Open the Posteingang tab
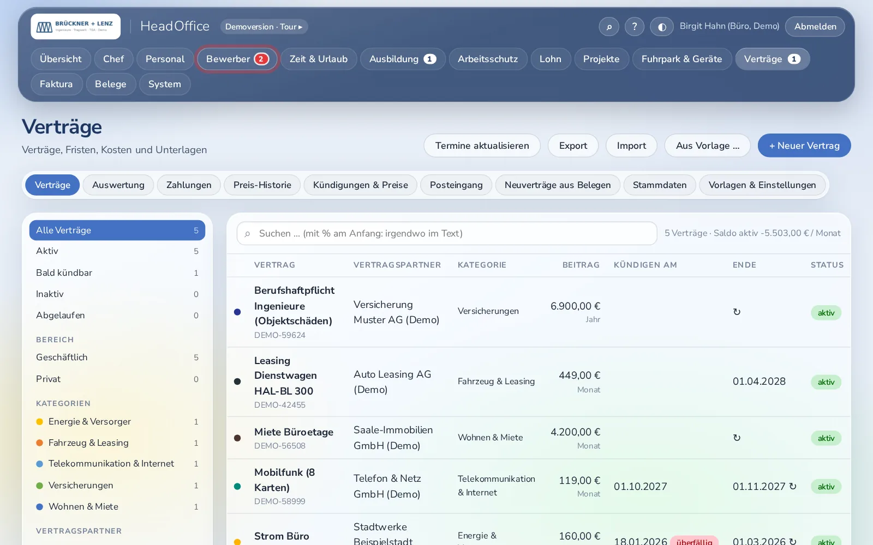Viewport: 873px width, 545px height. (x=456, y=185)
